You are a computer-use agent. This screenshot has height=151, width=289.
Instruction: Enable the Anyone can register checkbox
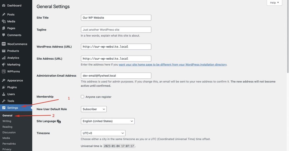pyautogui.click(x=83, y=97)
